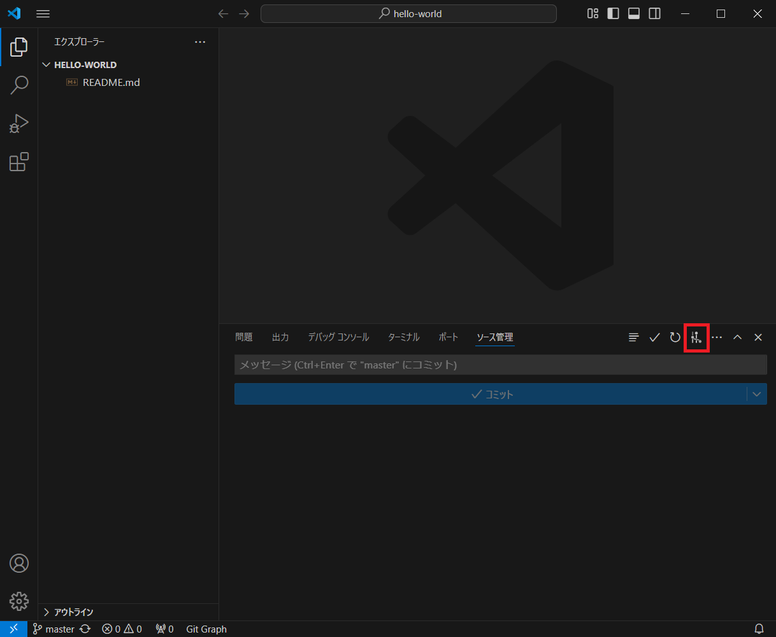
Task: Go back with the left arrow
Action: [223, 14]
